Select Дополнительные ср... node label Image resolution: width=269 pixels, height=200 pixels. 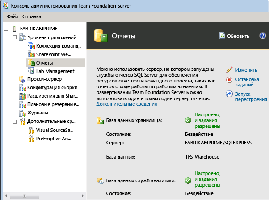pyautogui.click(x=51, y=121)
